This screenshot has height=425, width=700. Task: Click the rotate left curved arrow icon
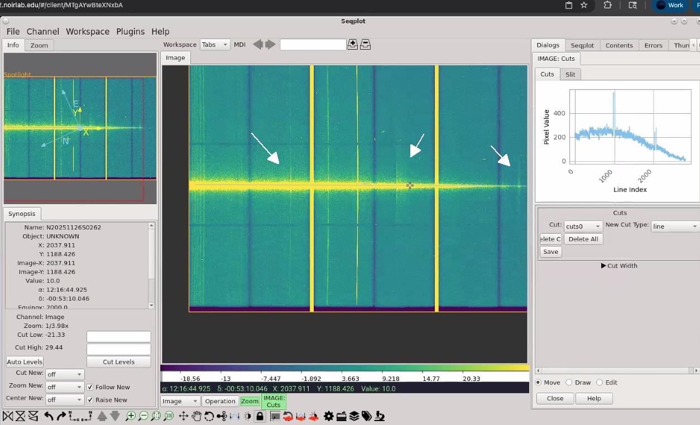pyautogui.click(x=49, y=416)
